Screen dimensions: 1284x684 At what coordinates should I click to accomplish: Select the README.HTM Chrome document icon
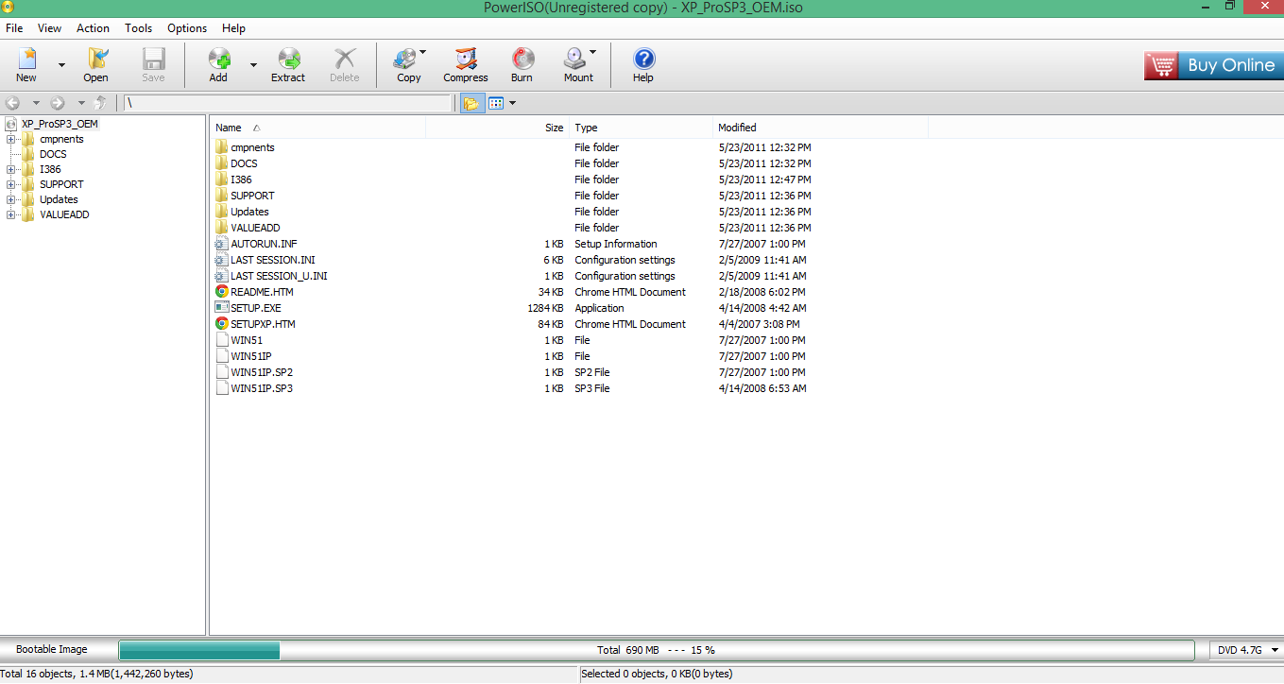click(221, 292)
